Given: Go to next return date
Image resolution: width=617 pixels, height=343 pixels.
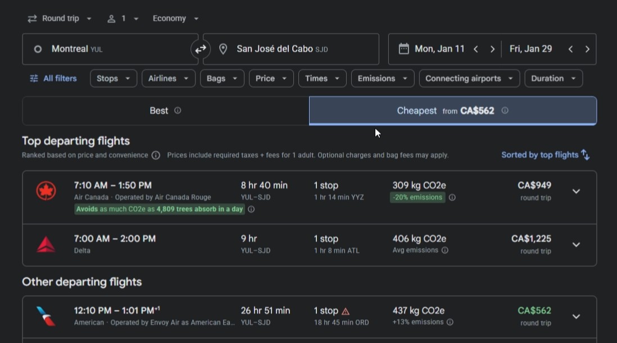Looking at the screenshot, I should [x=587, y=49].
